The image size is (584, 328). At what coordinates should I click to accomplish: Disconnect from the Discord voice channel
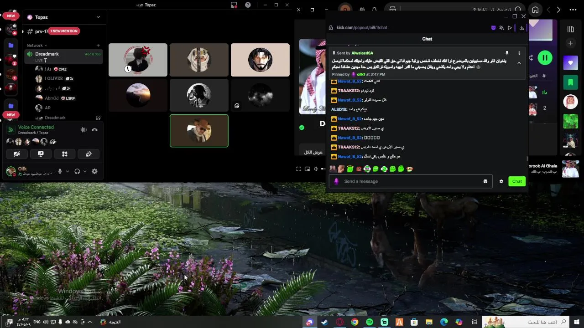click(94, 130)
